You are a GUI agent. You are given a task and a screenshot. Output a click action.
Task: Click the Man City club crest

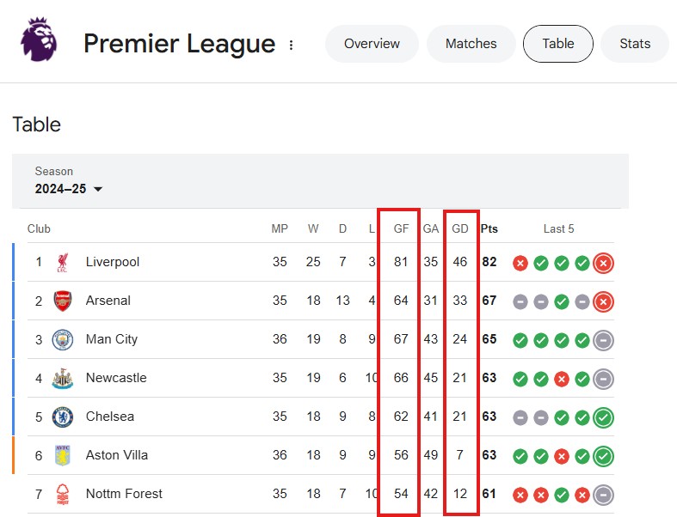click(63, 339)
